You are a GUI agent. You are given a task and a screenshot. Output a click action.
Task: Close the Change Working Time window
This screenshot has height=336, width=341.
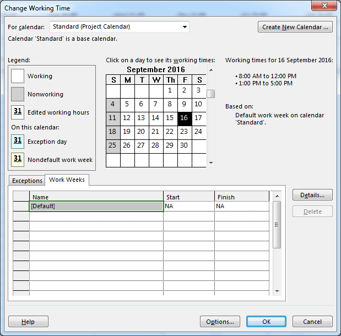(324, 7)
